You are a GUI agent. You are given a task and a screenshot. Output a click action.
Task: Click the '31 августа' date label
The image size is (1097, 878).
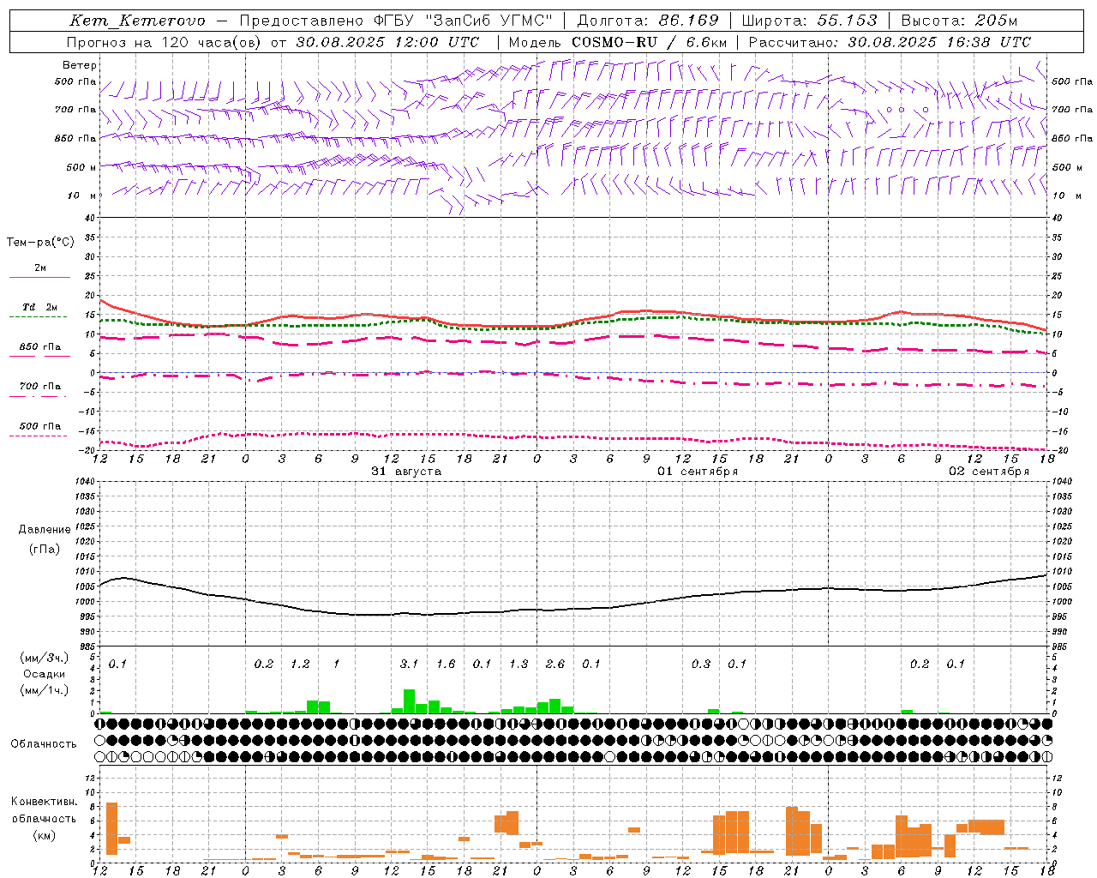coord(406,472)
